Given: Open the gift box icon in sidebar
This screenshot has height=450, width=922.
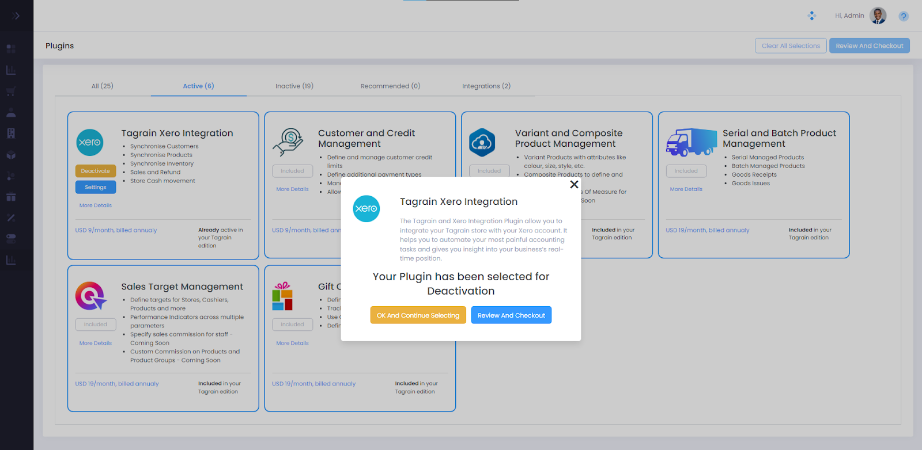Looking at the screenshot, I should tap(11, 197).
